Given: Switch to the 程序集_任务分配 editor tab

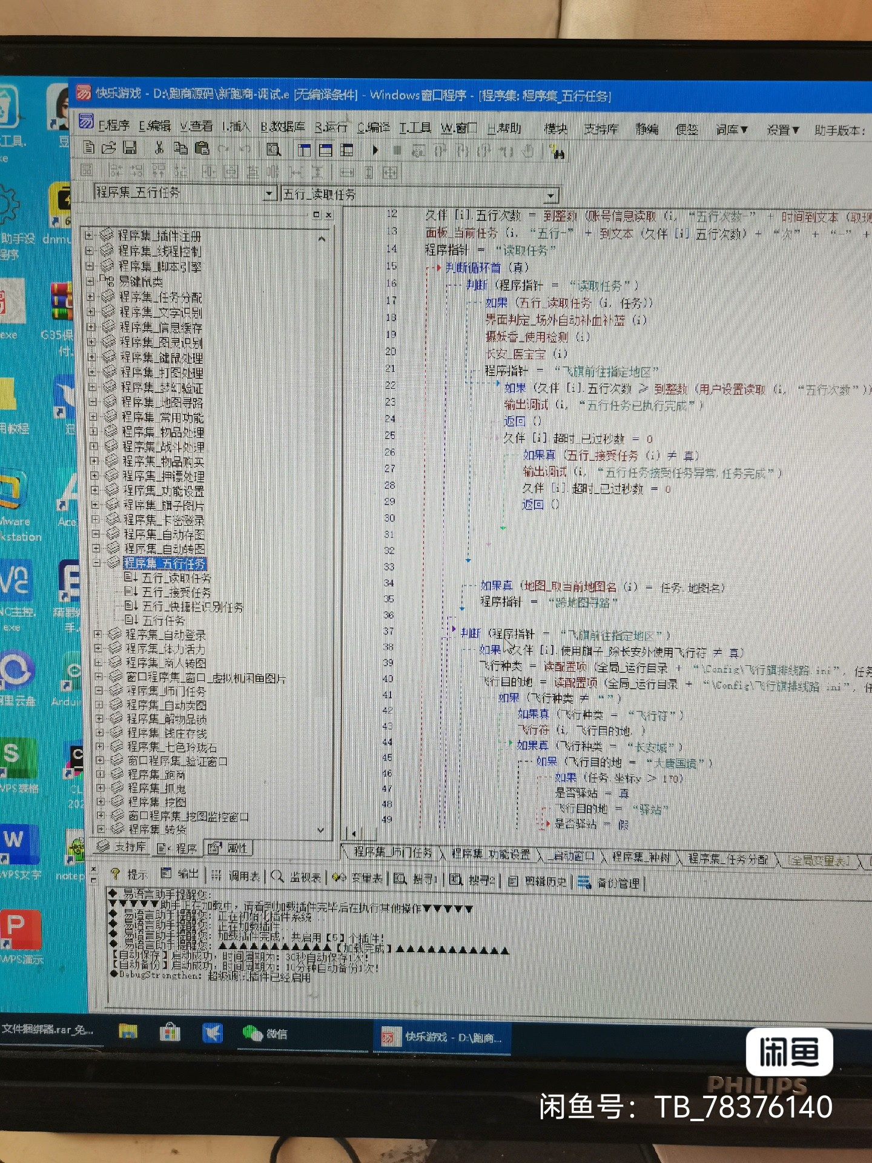Looking at the screenshot, I should [x=728, y=859].
